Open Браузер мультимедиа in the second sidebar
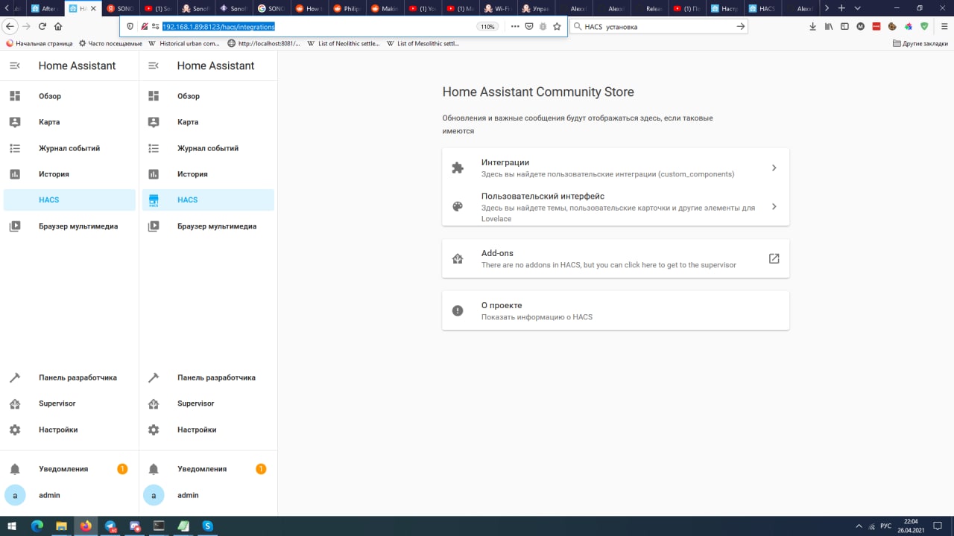 click(208, 226)
